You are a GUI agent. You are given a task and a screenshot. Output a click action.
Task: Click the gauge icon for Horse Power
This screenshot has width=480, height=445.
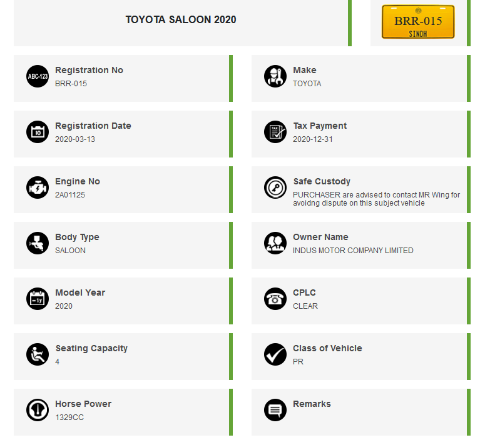pyautogui.click(x=38, y=410)
